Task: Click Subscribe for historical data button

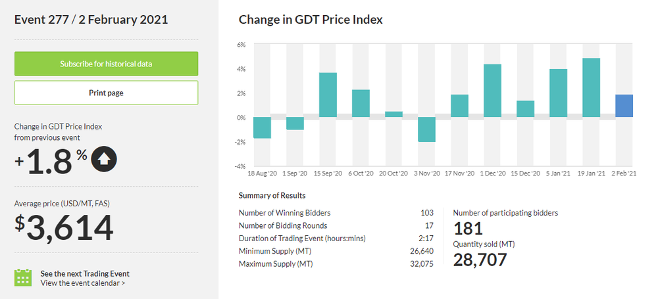Action: pyautogui.click(x=106, y=64)
